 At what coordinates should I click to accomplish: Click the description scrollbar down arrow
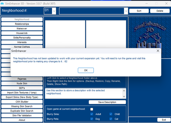point(124,96)
